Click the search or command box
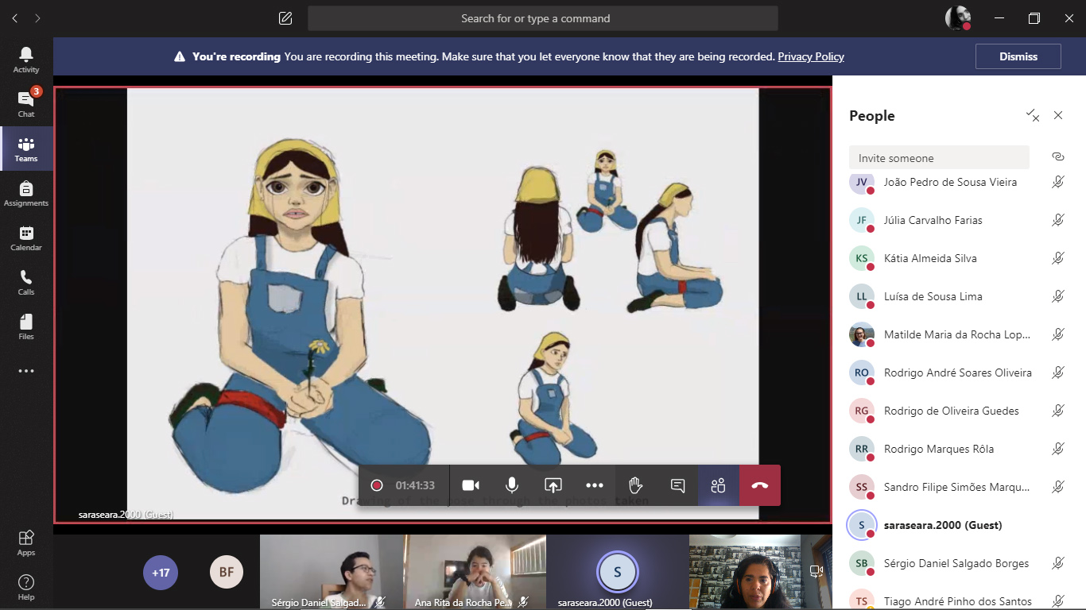1086x610 pixels. coord(543,18)
